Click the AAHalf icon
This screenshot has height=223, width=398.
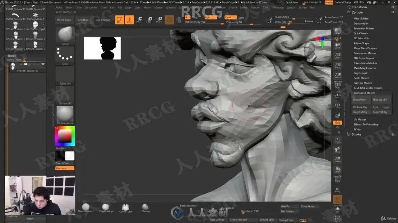click(337, 75)
